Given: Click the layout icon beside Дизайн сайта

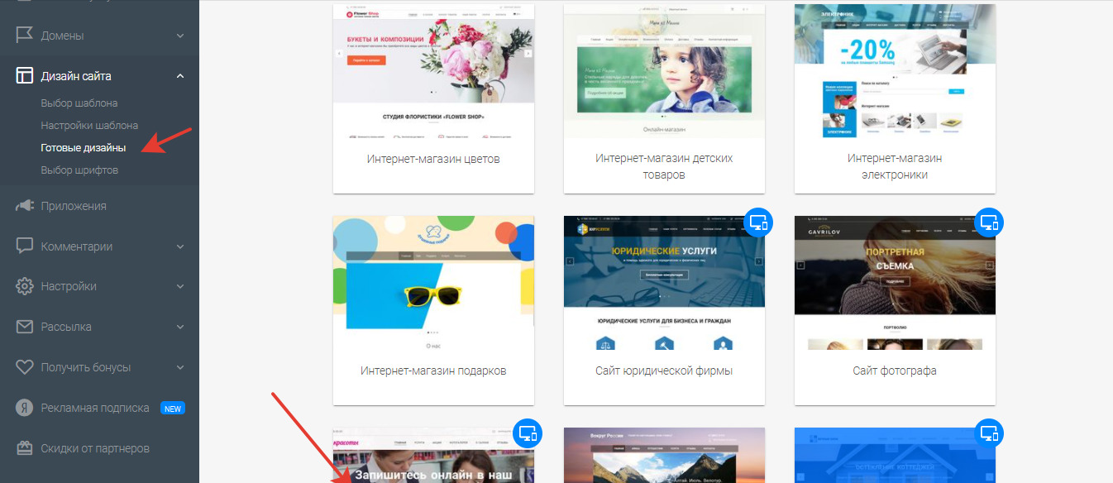Looking at the screenshot, I should coord(25,76).
